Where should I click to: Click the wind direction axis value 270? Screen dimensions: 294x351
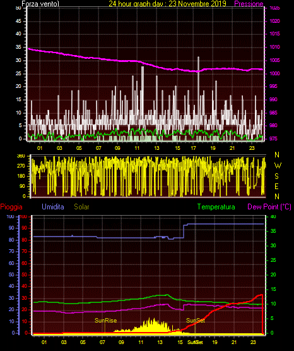pos(21,166)
